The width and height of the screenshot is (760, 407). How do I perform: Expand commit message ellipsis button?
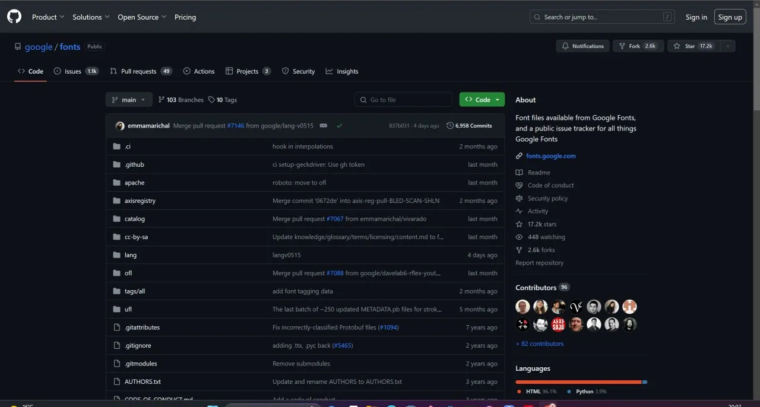point(324,126)
